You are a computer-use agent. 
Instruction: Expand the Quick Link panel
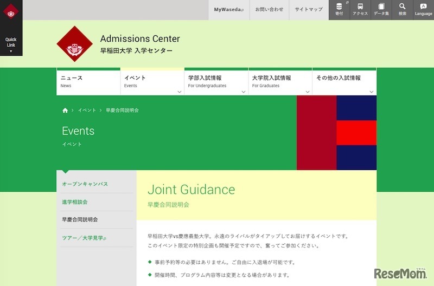(x=11, y=45)
